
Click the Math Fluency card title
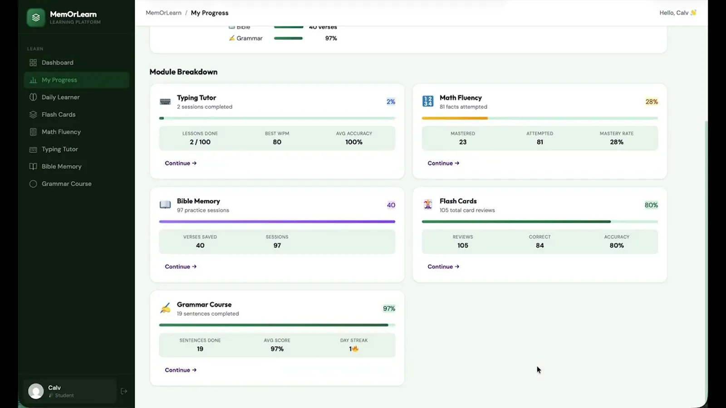pos(461,97)
